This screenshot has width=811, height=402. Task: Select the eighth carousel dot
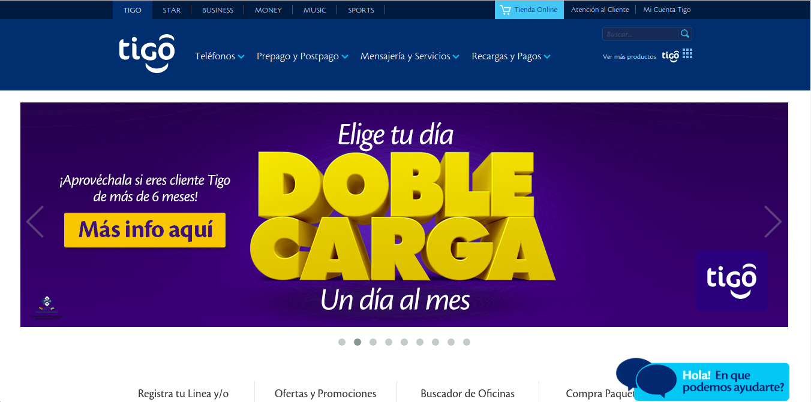(451, 342)
